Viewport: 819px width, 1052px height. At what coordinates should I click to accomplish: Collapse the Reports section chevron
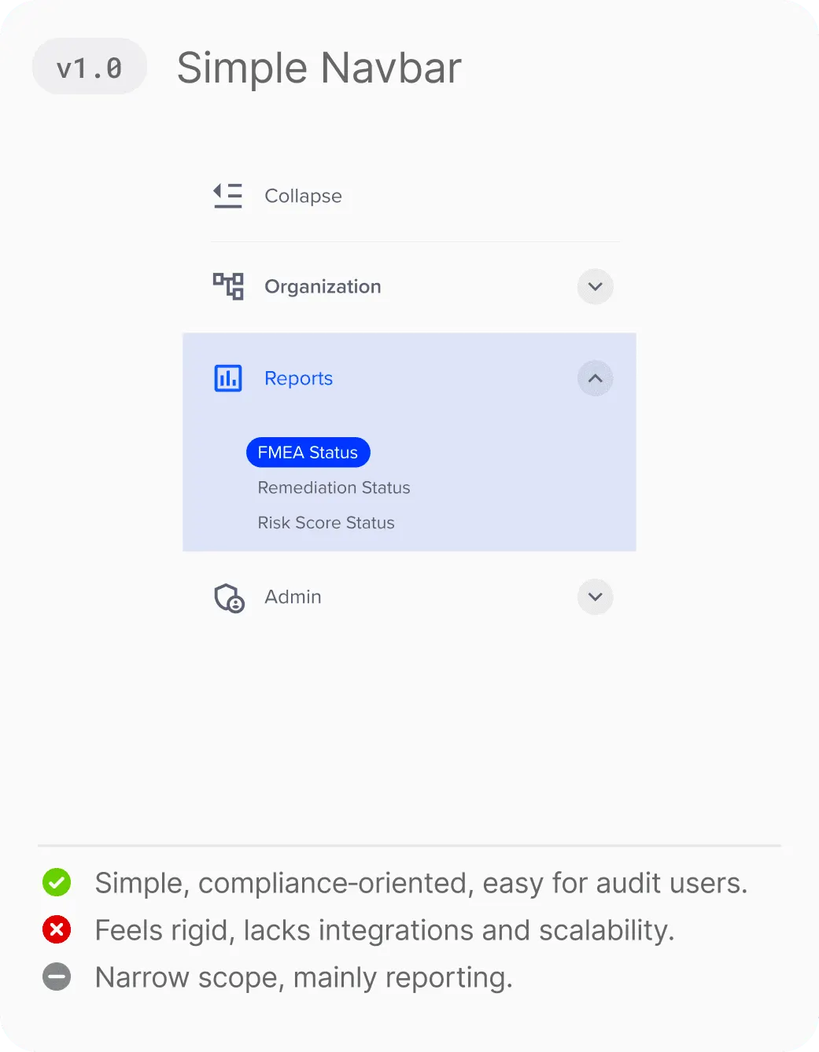[x=596, y=378]
